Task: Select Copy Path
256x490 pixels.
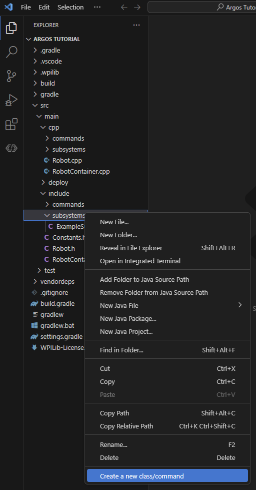Action: (167, 413)
